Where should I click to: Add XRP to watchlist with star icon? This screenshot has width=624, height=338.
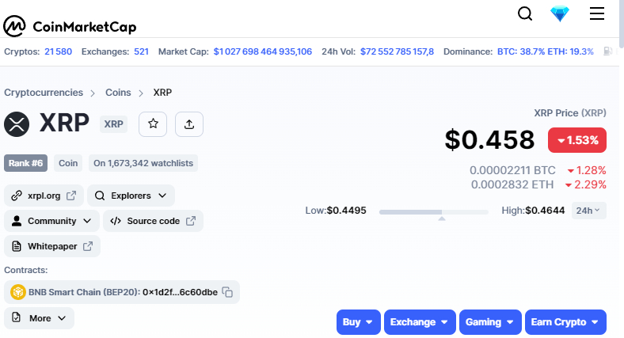(x=153, y=124)
